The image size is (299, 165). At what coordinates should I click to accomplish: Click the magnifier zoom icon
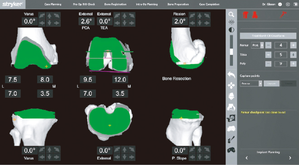[231, 14]
